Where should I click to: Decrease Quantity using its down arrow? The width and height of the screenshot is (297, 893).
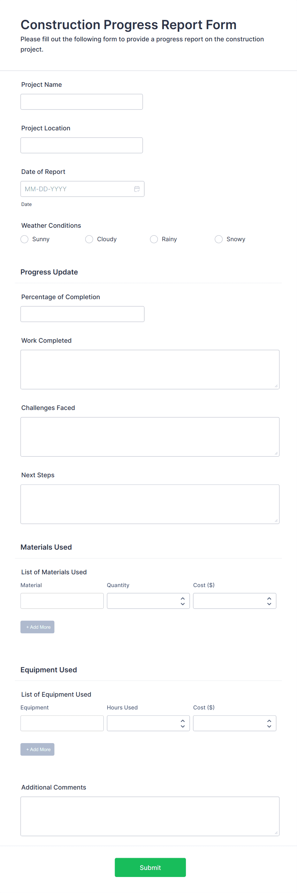[x=183, y=604]
